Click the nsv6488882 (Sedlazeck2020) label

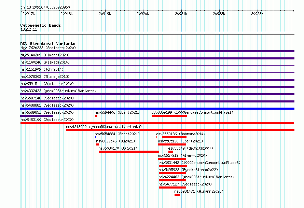[x=47, y=105]
